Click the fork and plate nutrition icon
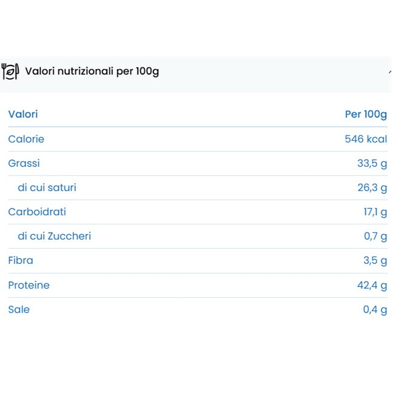The image size is (393, 393). pos(10,71)
